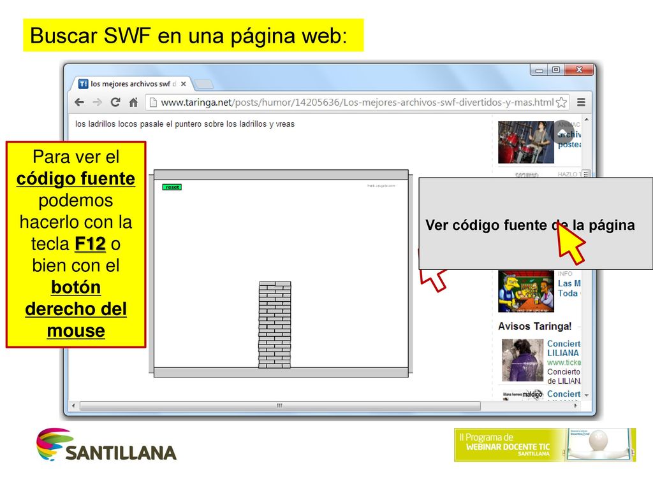653x489 pixels.
Task: Open the Liliana concert ad thumbnail
Action: pos(522,360)
